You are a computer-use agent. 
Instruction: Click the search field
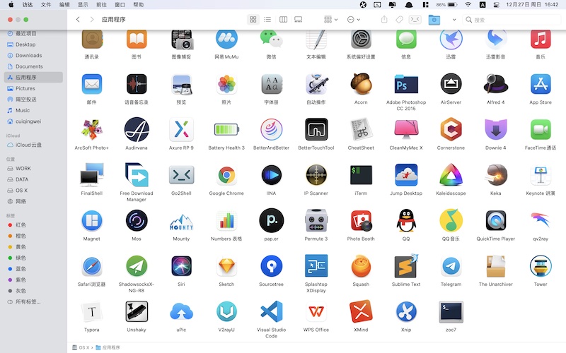pos(512,20)
